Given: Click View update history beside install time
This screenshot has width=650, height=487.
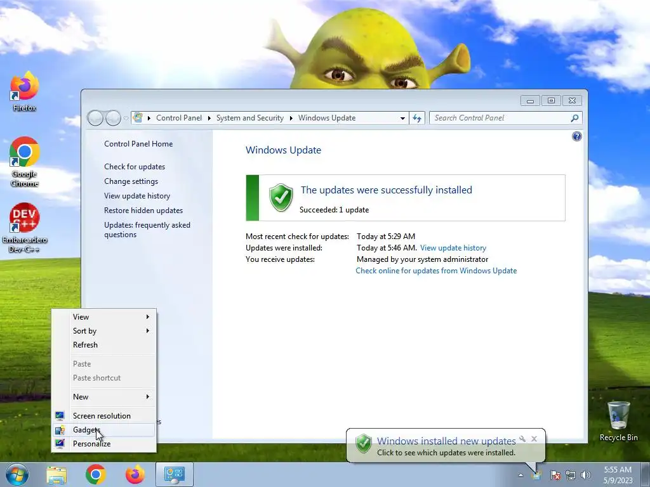Looking at the screenshot, I should point(453,248).
